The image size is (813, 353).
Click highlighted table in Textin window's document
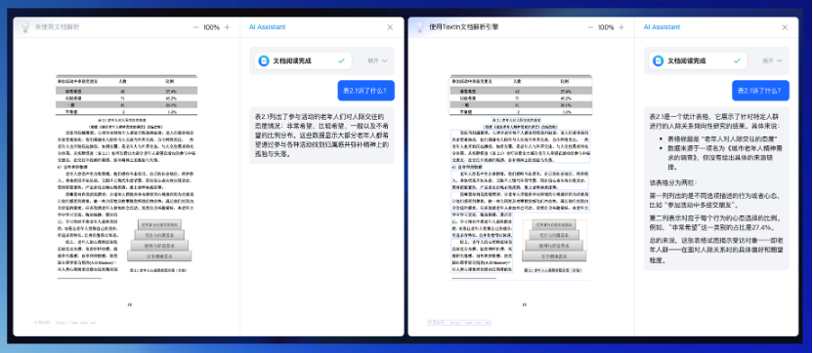521,96
